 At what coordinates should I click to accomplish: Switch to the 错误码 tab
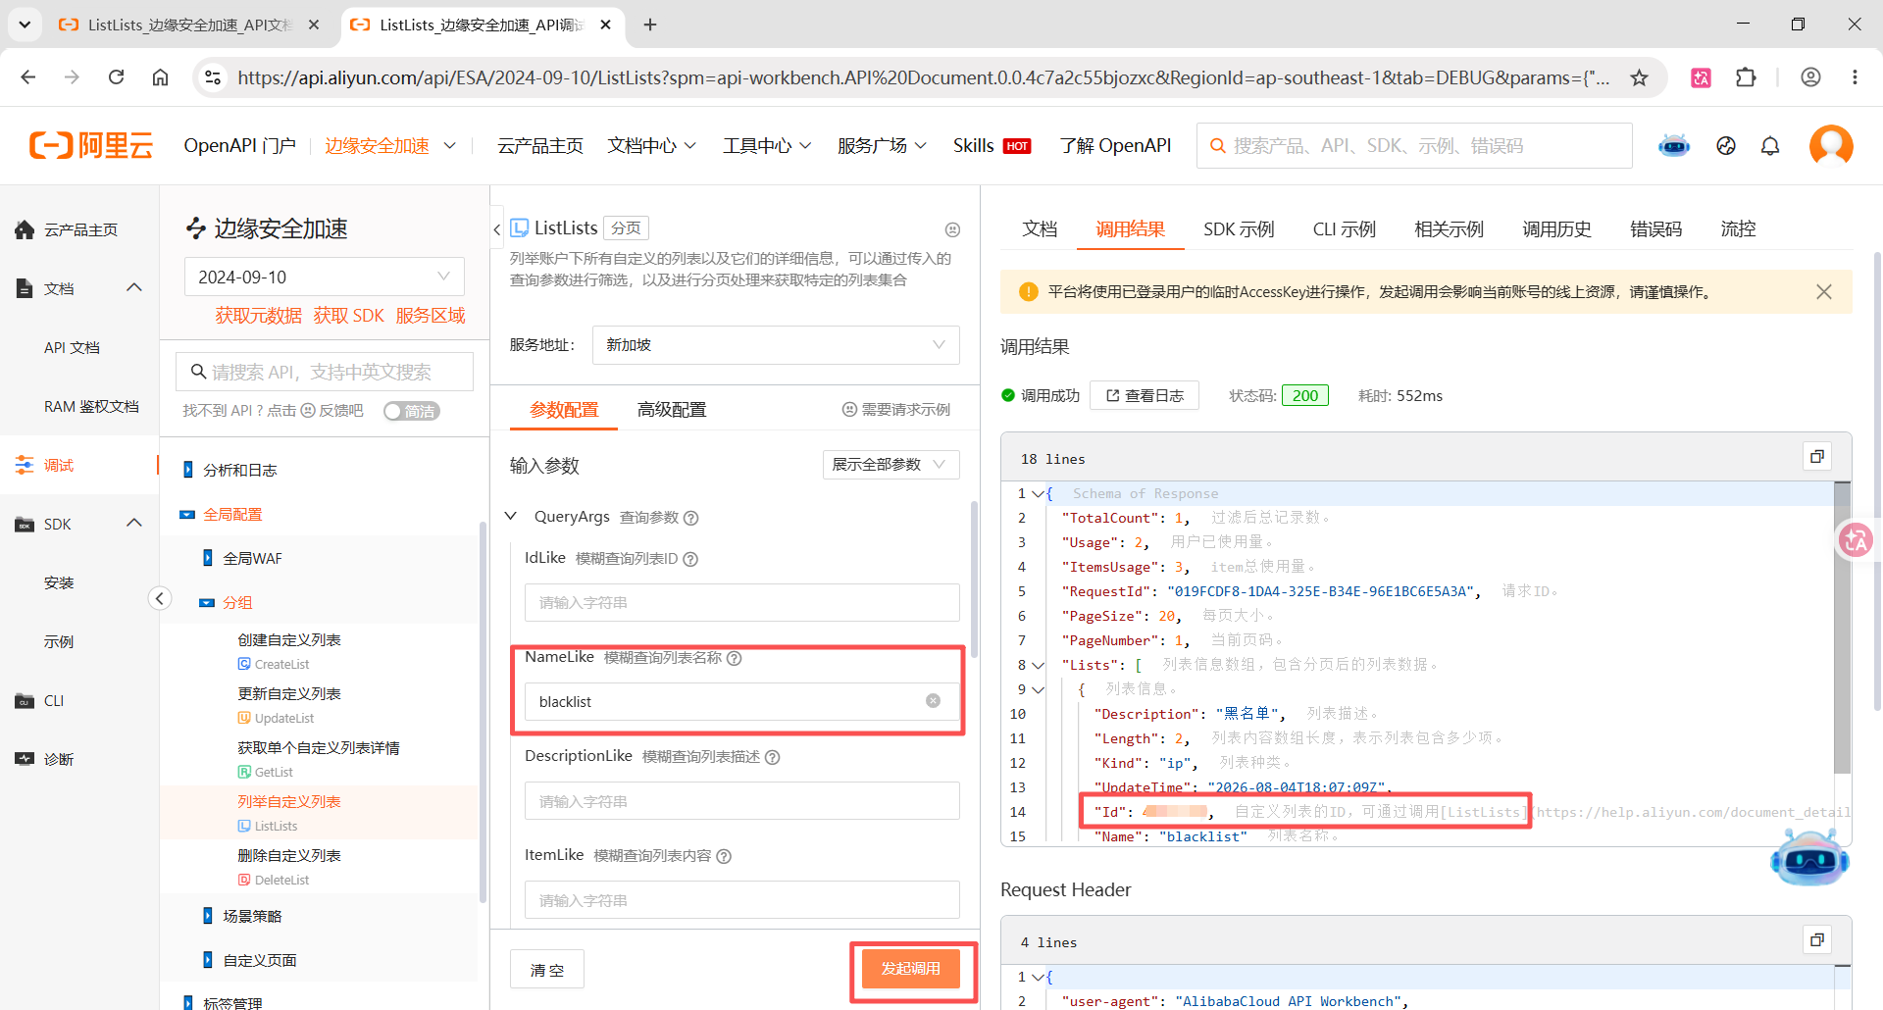tap(1655, 229)
